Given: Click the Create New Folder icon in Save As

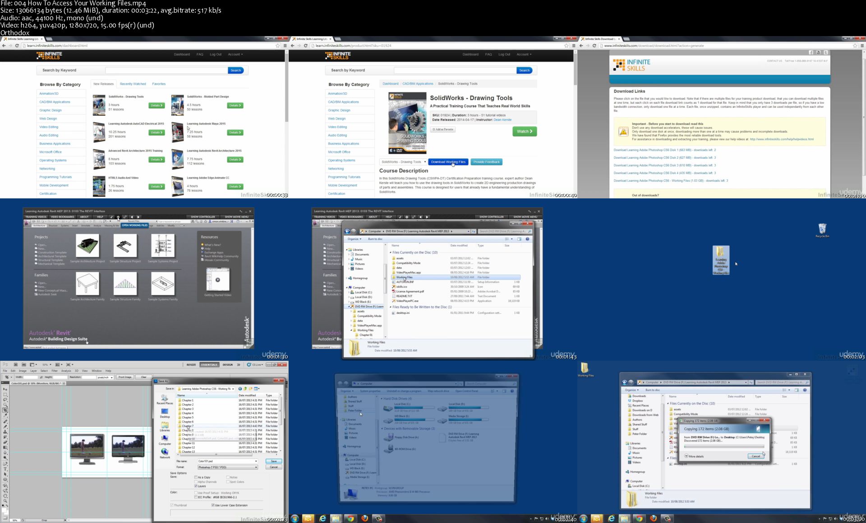Looking at the screenshot, I should [251, 389].
